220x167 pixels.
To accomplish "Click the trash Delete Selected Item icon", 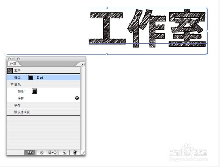I will tap(75, 153).
